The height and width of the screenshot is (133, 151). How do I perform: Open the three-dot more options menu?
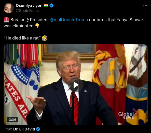pos(145,6)
